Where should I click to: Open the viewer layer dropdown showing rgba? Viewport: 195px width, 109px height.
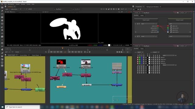pyautogui.click(x=7, y=9)
